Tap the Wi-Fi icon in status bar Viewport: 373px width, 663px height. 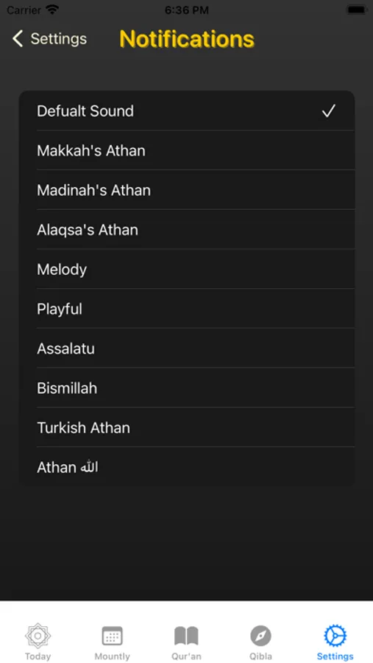(52, 10)
